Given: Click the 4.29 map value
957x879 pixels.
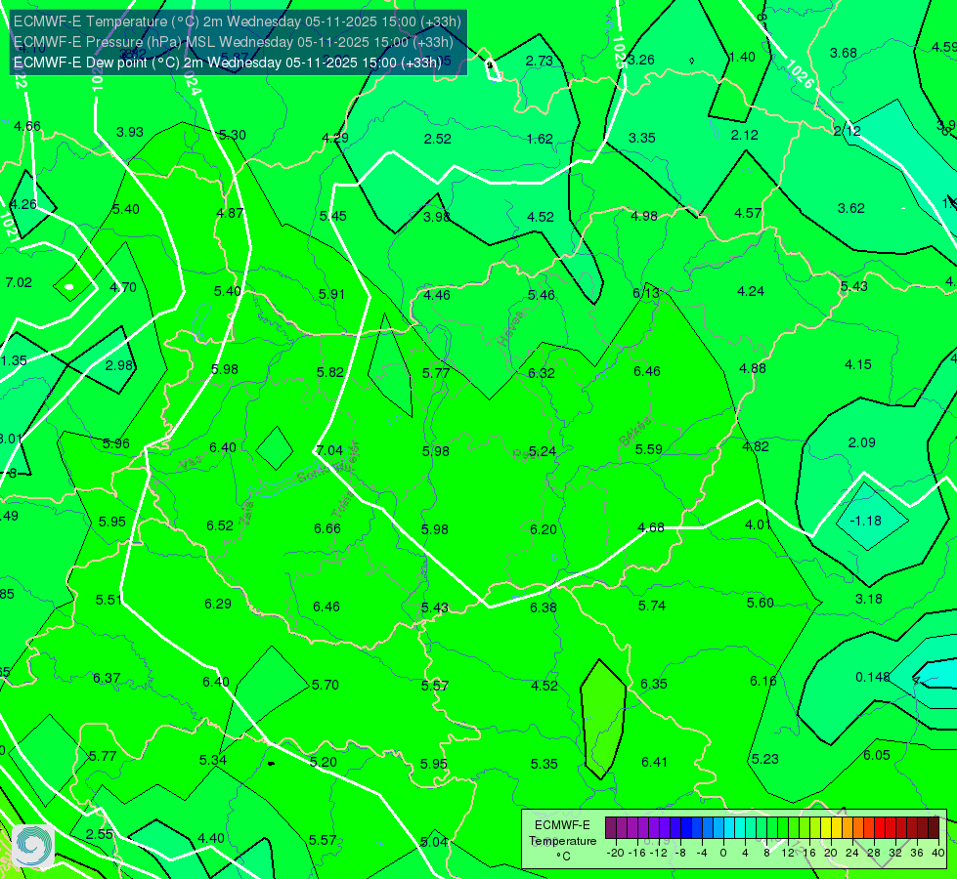Looking at the screenshot, I should (335, 138).
